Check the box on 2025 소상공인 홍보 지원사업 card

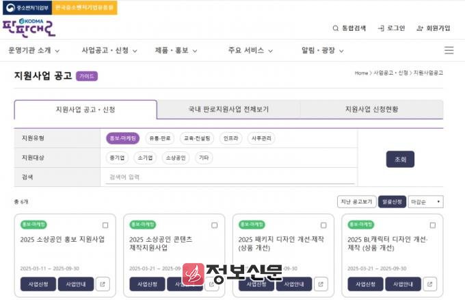coord(105,225)
